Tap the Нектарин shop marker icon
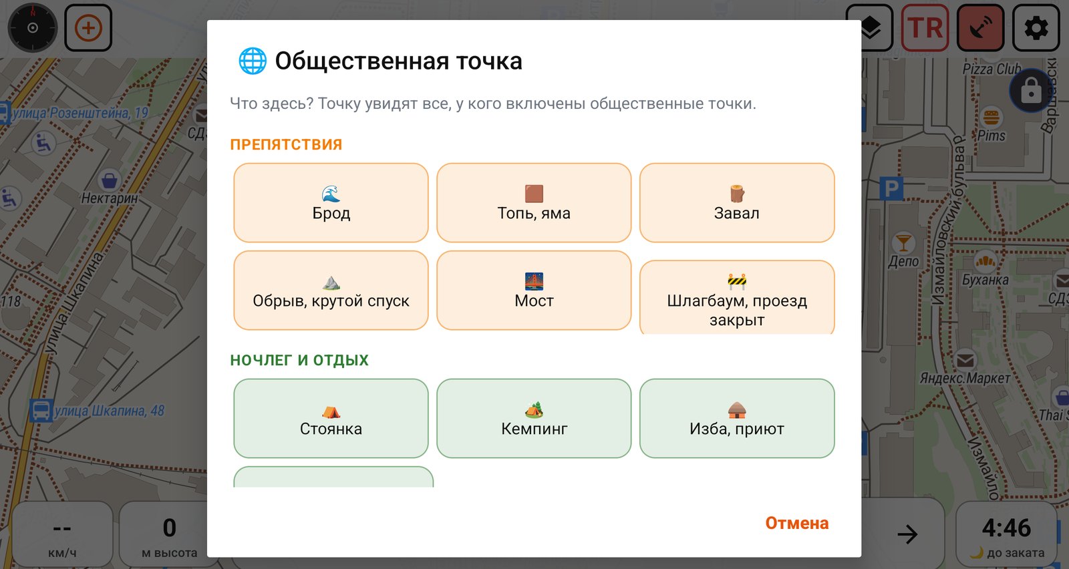 pyautogui.click(x=108, y=180)
